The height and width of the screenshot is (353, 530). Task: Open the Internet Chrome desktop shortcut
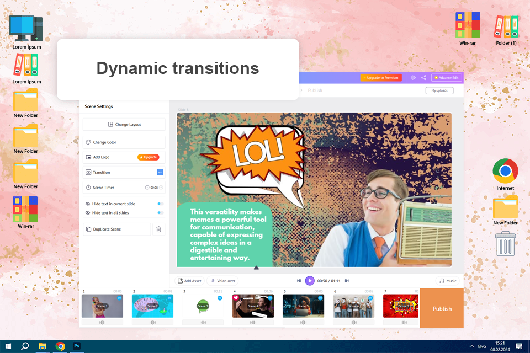coord(505,174)
